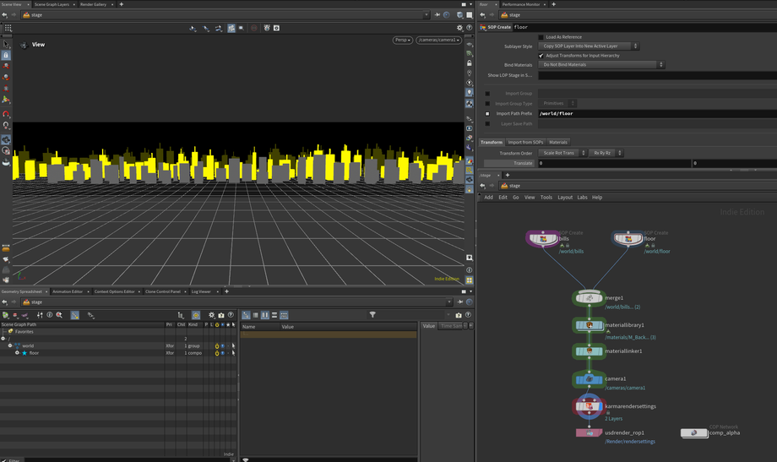Viewport: 777px width, 462px height.
Task: Click the bills SOP Create node
Action: (542, 239)
